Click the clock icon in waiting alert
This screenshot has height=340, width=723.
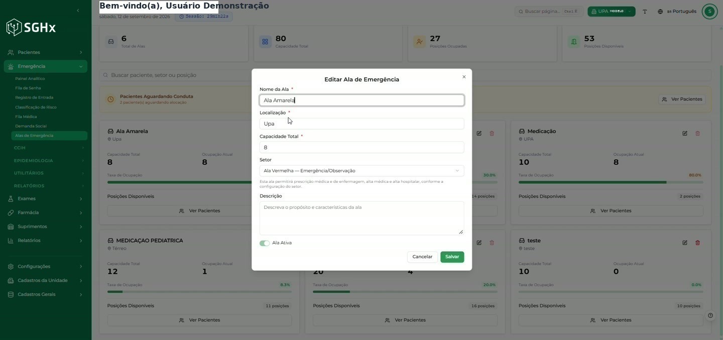point(110,99)
